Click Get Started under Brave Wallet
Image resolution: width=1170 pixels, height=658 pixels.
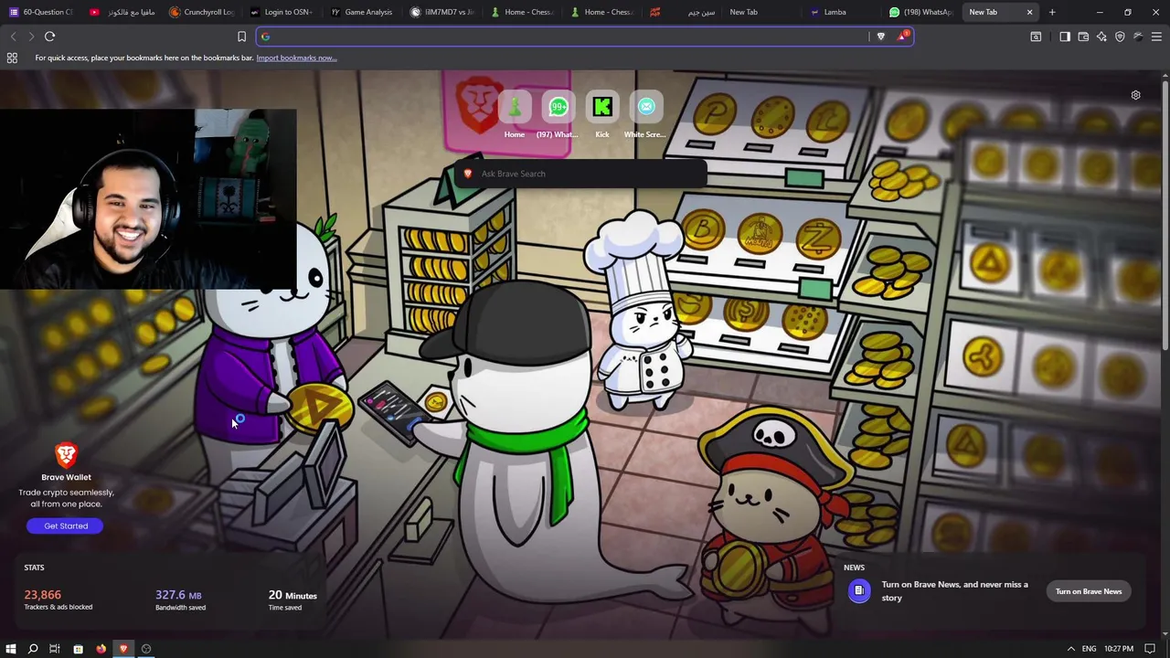pos(66,525)
